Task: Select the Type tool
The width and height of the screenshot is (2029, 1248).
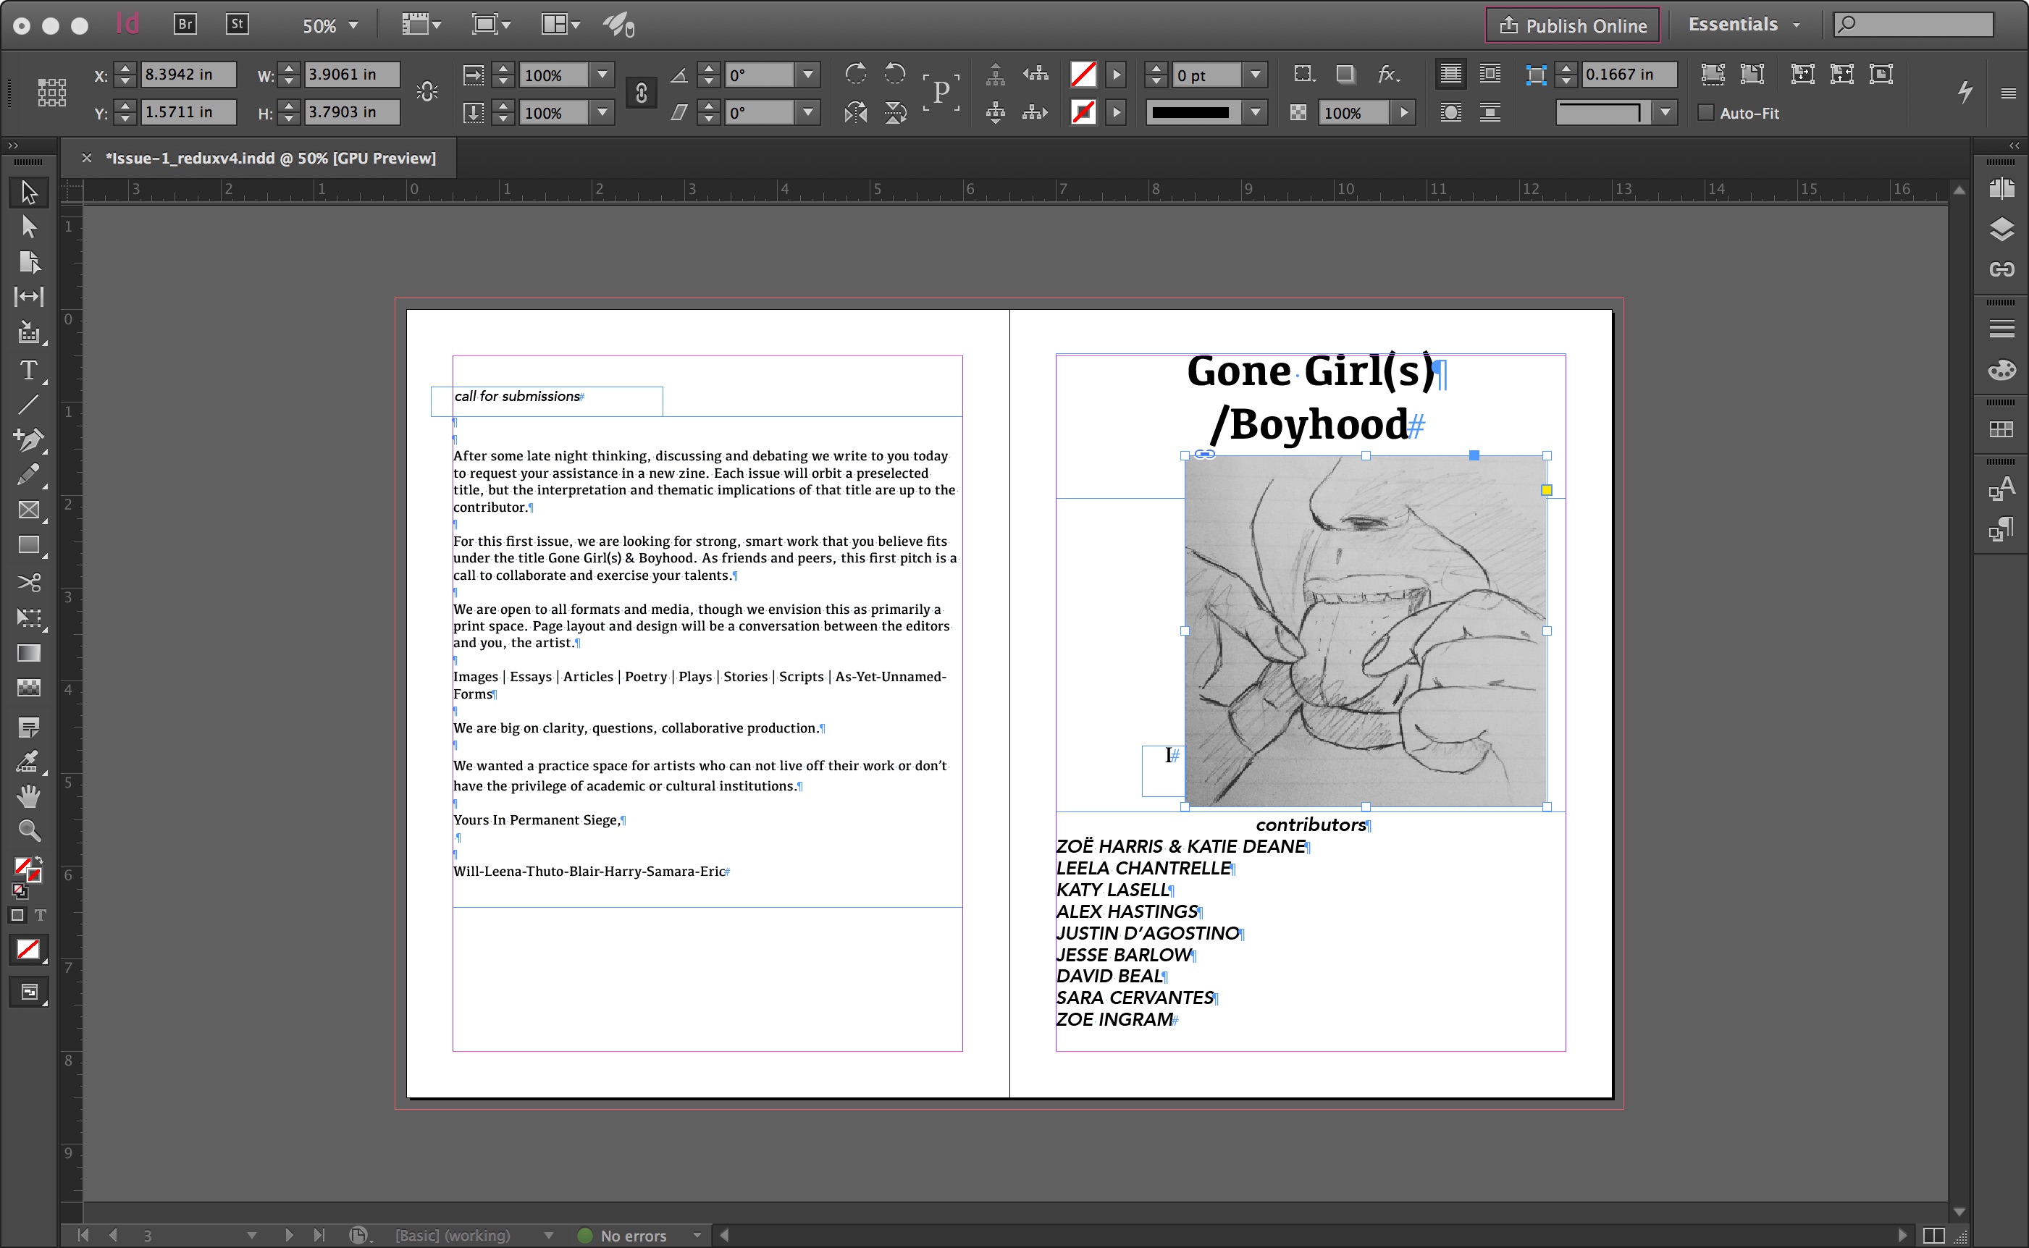Action: [28, 371]
